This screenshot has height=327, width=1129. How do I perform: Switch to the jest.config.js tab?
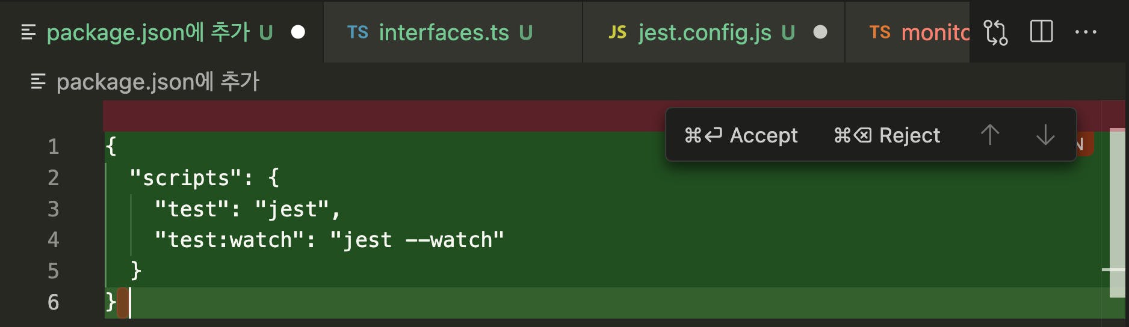pos(704,32)
